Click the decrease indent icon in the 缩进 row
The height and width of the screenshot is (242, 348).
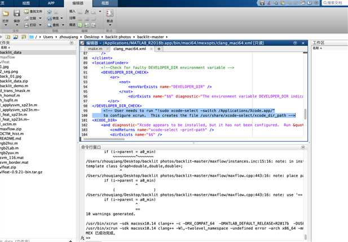(x=94, y=25)
